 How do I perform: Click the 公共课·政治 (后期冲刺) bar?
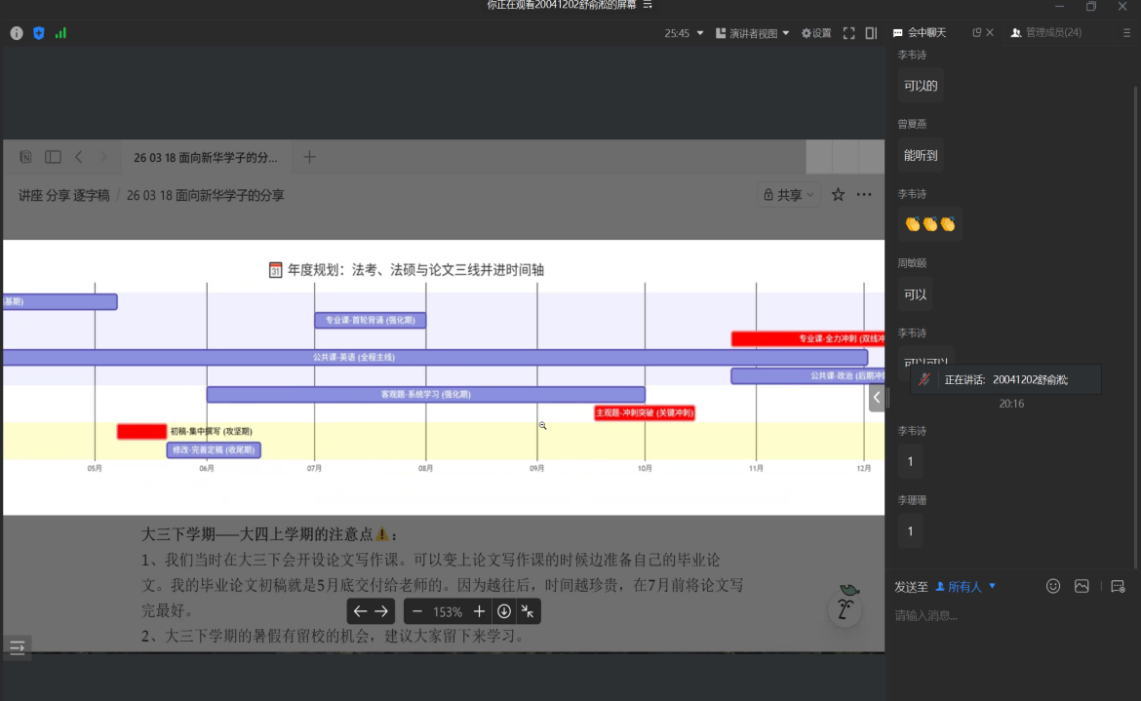coord(807,376)
